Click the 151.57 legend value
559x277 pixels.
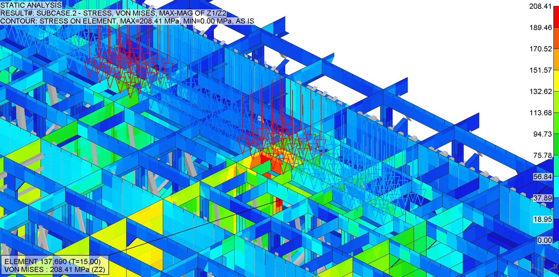point(540,70)
